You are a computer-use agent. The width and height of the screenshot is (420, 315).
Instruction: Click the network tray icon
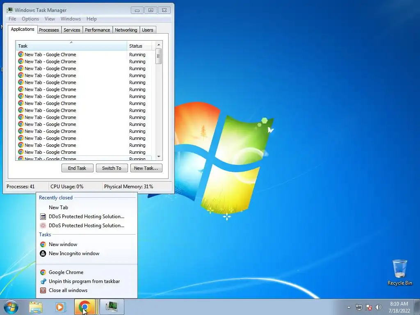358,307
